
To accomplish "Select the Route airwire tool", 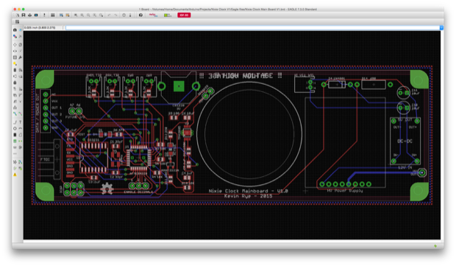I will [15, 114].
